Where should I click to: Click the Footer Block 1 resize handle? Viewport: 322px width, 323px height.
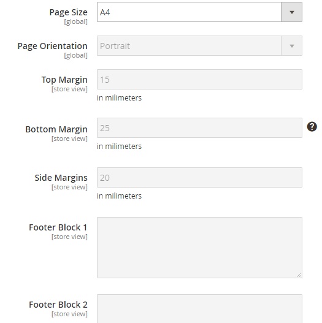tap(299, 275)
